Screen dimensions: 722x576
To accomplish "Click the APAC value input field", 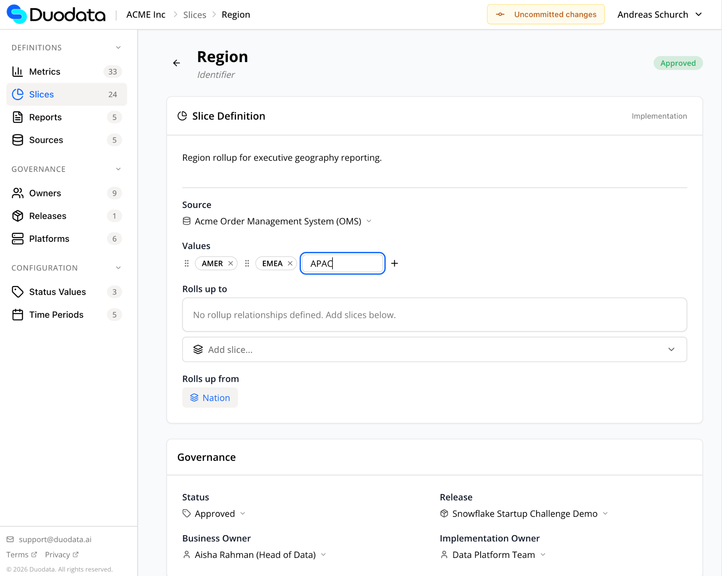I will 342,263.
